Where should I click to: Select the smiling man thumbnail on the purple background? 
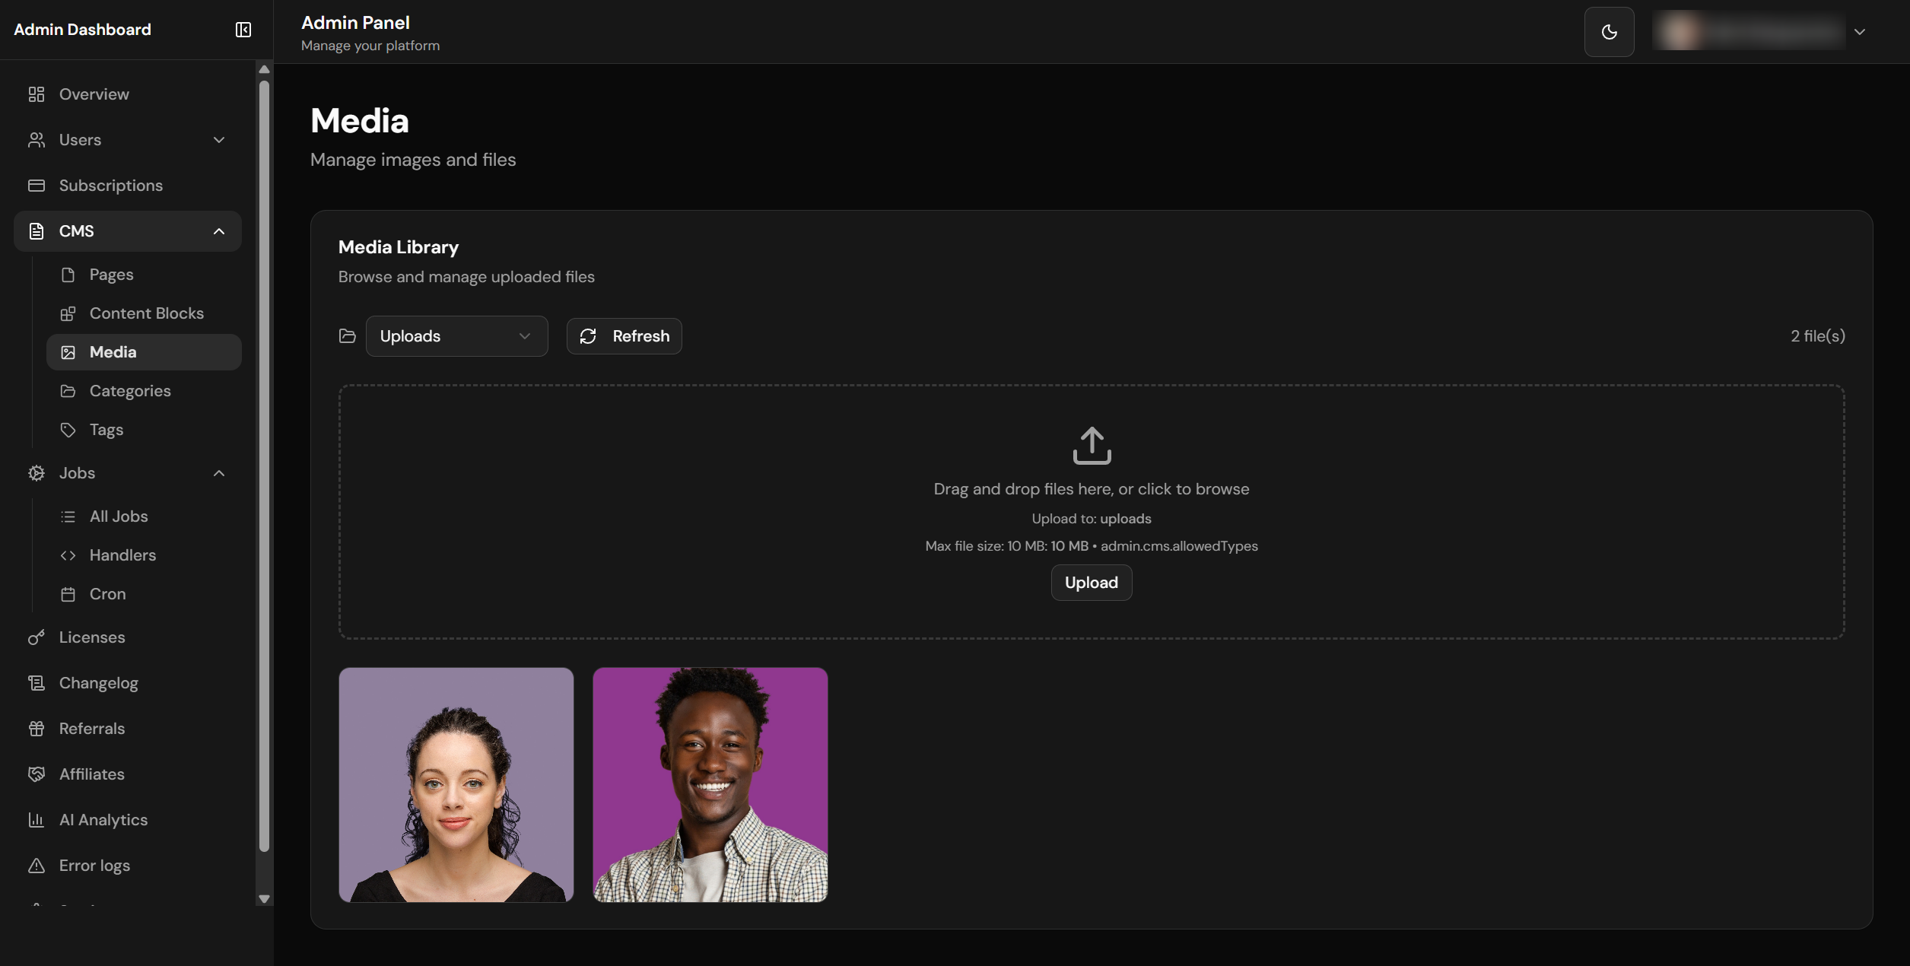pyautogui.click(x=710, y=785)
